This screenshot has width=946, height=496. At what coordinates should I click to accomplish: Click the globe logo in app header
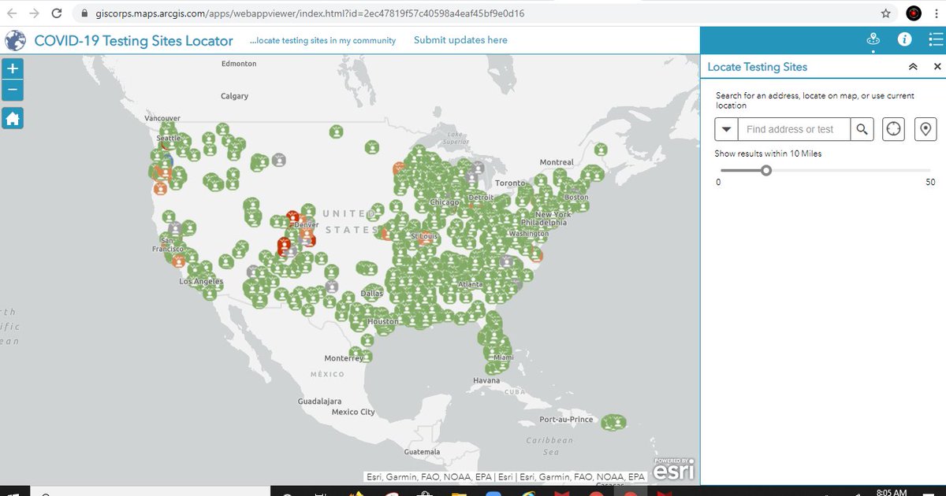point(15,40)
